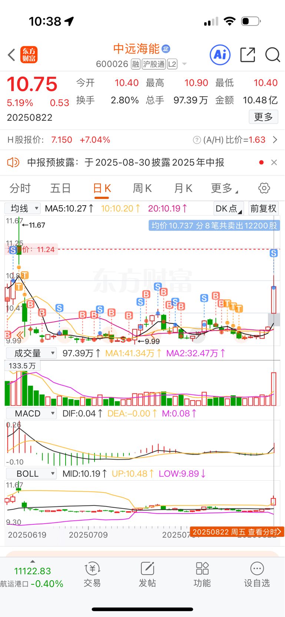Open the 东方财富 logo icon
The width and height of the screenshot is (285, 617).
(x=29, y=55)
